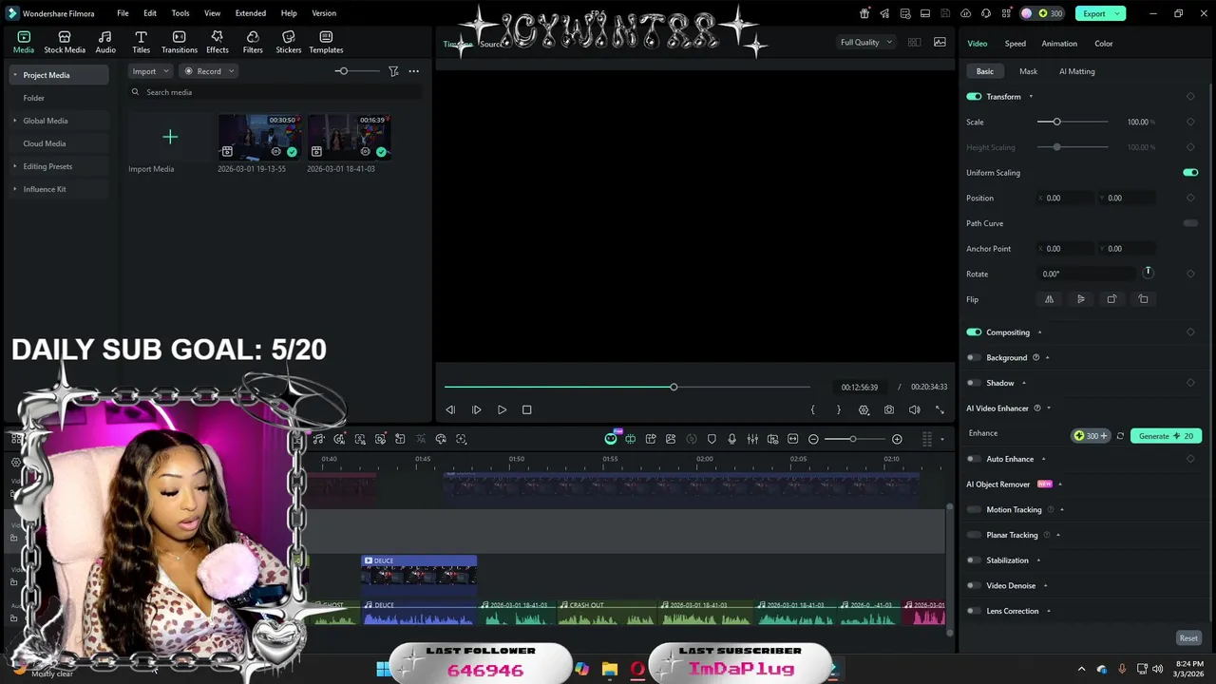Image resolution: width=1216 pixels, height=684 pixels.
Task: Click the mark in bracket icon
Action: pyautogui.click(x=812, y=409)
